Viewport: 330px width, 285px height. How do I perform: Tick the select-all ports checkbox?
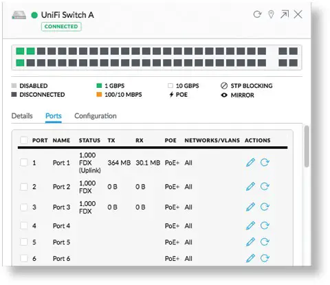tap(23, 140)
